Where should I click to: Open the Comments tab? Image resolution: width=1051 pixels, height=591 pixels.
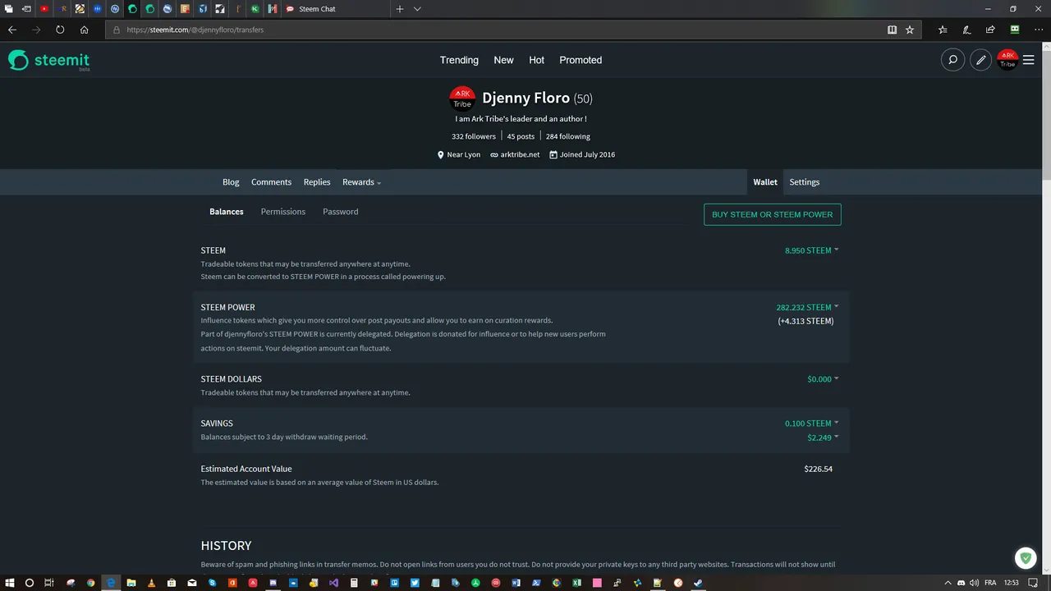(271, 182)
